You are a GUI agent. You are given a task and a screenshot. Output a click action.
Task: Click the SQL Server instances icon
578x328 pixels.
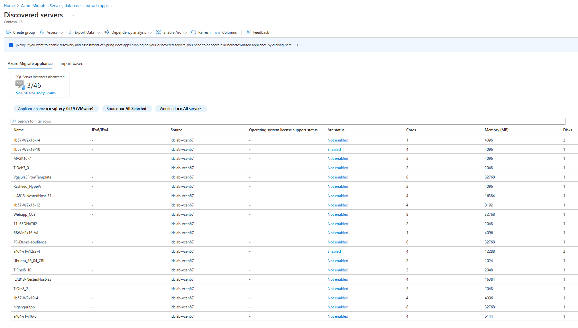tap(20, 85)
